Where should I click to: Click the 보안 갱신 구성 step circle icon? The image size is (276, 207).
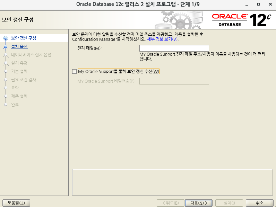click(x=6, y=38)
